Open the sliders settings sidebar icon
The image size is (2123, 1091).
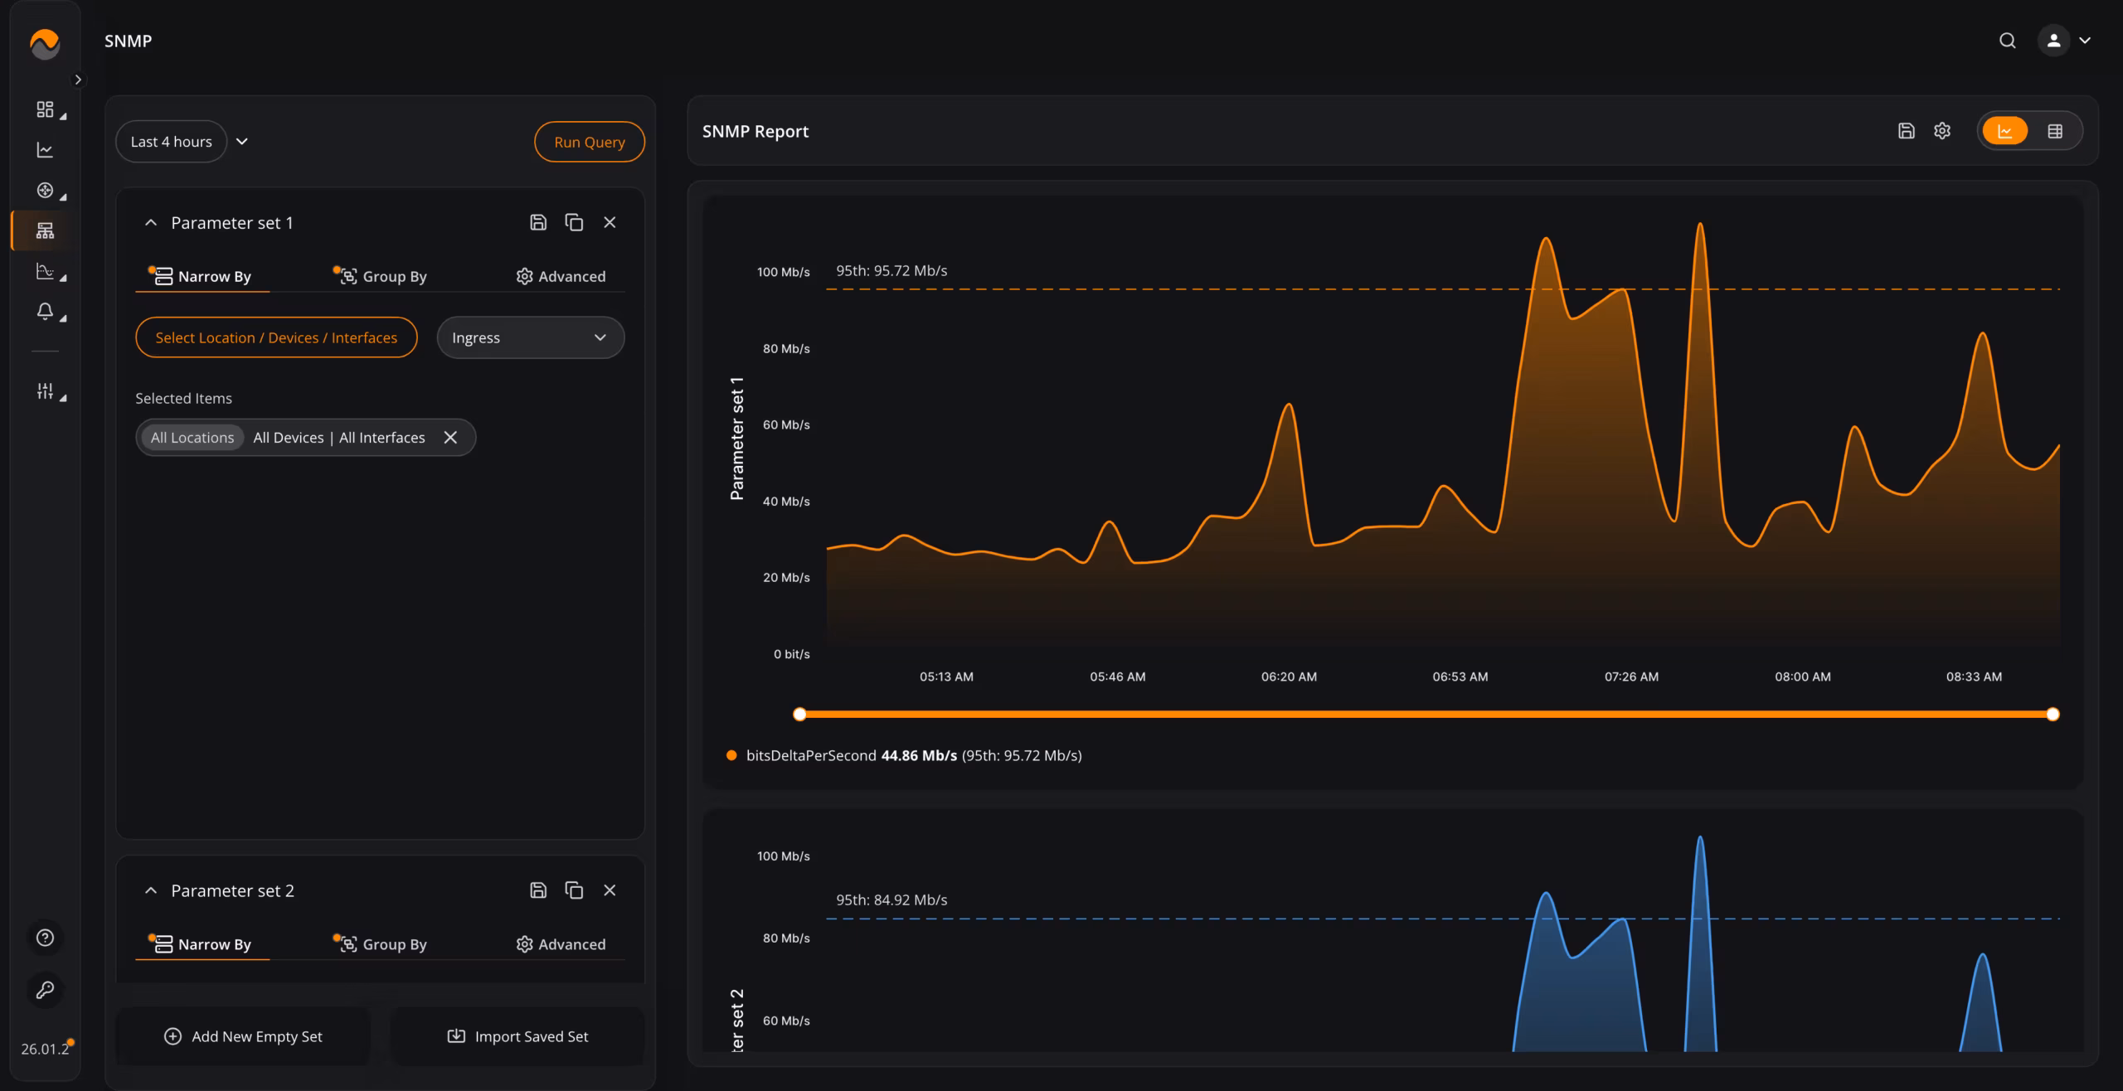coord(45,390)
